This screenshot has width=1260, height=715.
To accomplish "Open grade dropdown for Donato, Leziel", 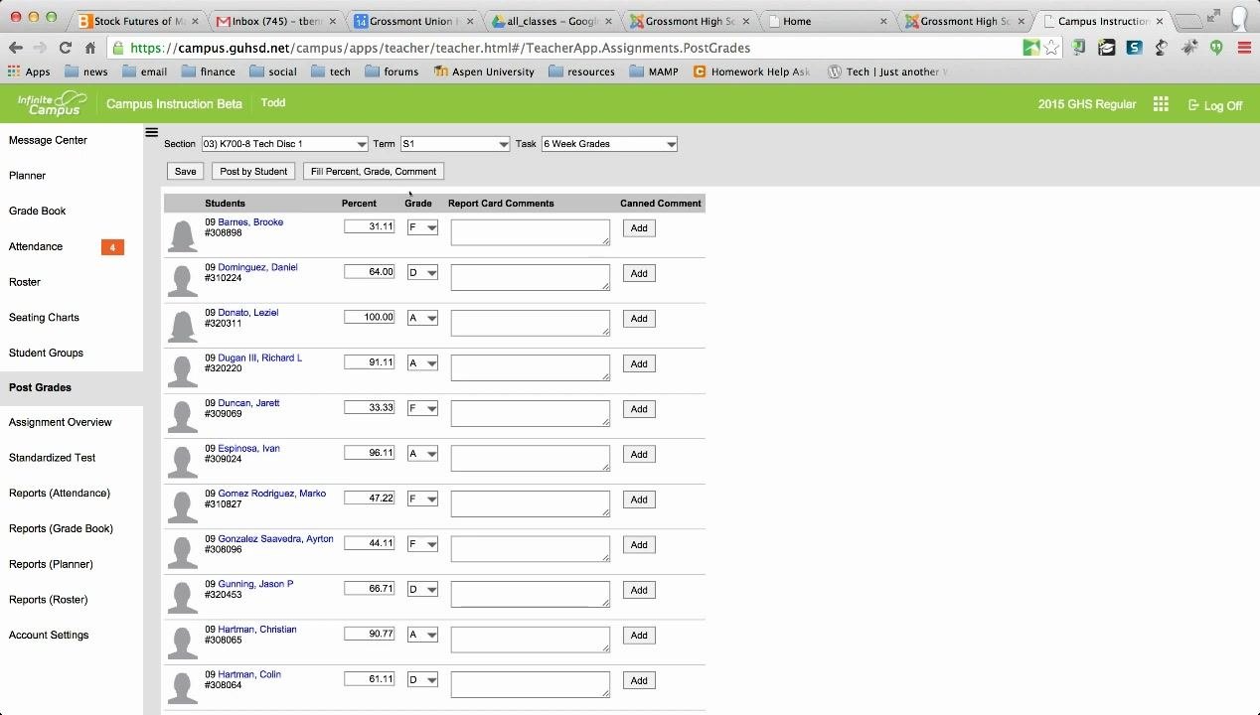I will click(x=422, y=319).
